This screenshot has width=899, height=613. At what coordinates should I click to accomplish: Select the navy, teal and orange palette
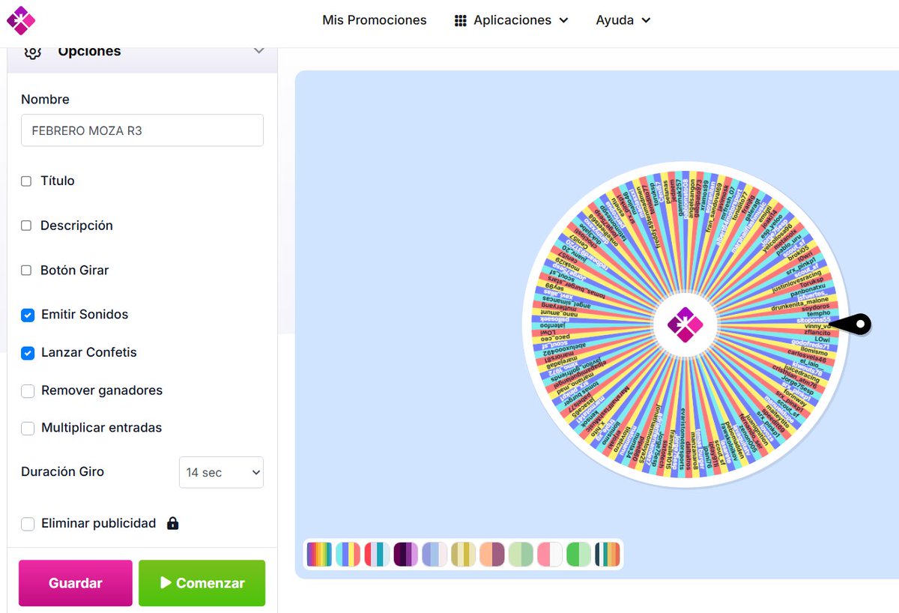click(608, 555)
